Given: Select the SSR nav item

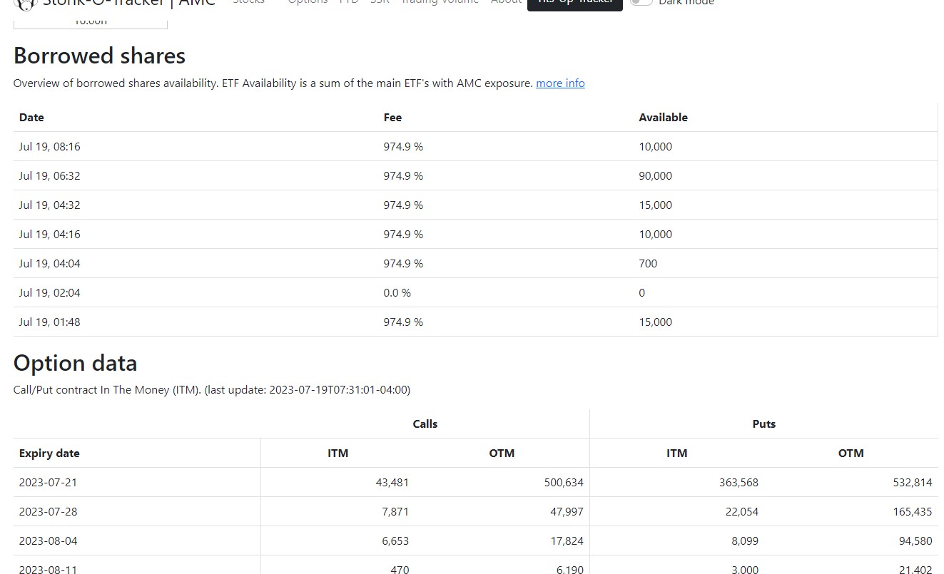Looking at the screenshot, I should coord(380,2).
